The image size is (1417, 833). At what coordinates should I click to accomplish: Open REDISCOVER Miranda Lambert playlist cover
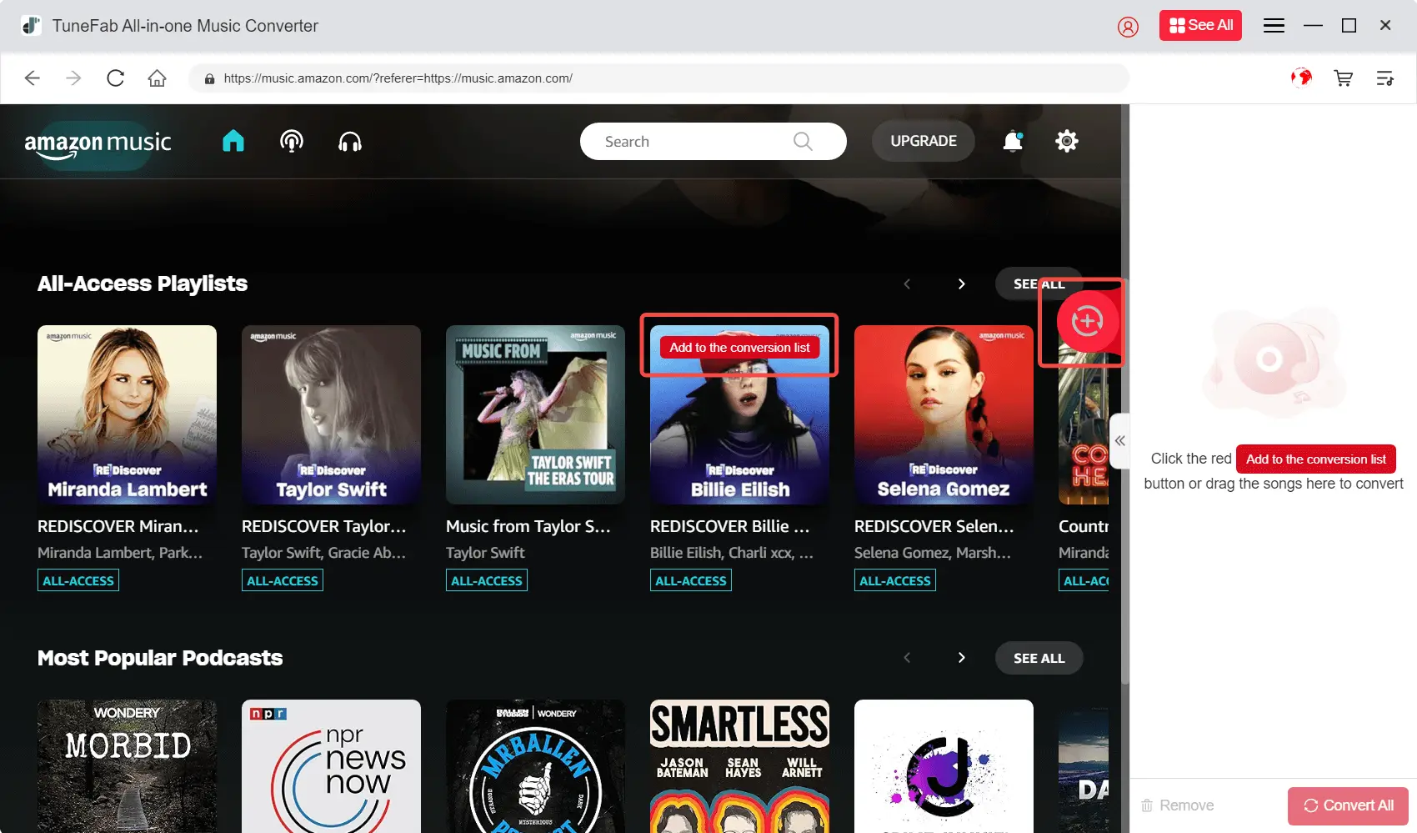click(x=127, y=414)
